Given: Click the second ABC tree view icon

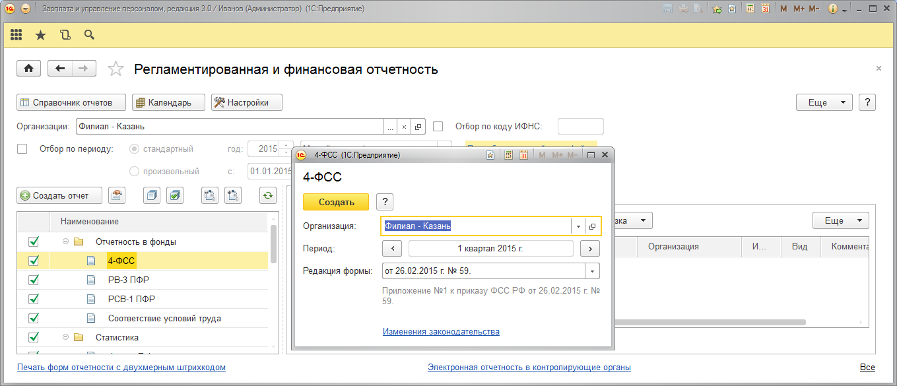Looking at the screenshot, I should coord(233,195).
